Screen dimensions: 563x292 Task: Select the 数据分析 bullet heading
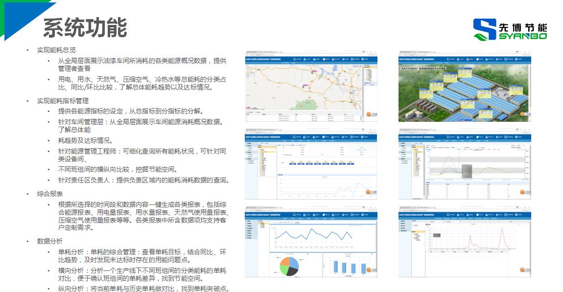pyautogui.click(x=50, y=241)
